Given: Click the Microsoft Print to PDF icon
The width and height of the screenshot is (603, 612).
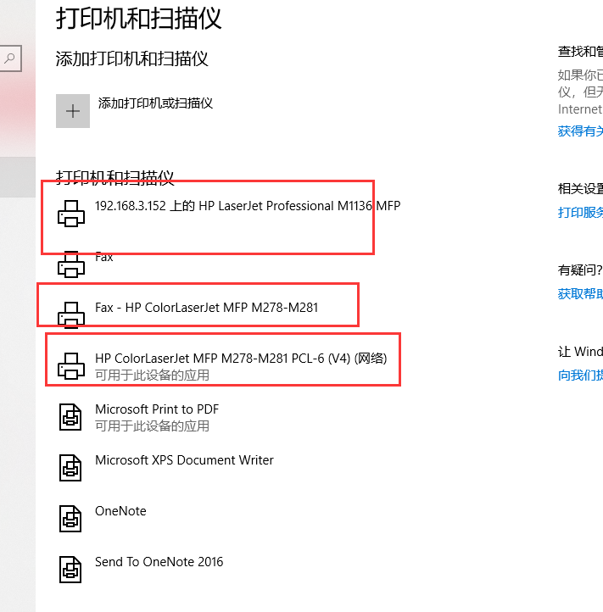Looking at the screenshot, I should tap(70, 417).
